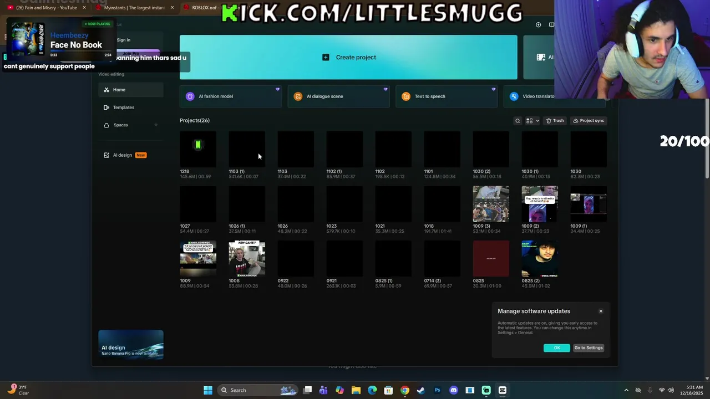Open Steam from the taskbar
This screenshot has height=399, width=710.
421,390
